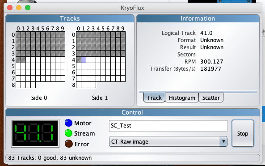The width and height of the screenshot is (265, 166).
Task: Select outlined track 8 cell on Side 1
Action: [118, 35]
